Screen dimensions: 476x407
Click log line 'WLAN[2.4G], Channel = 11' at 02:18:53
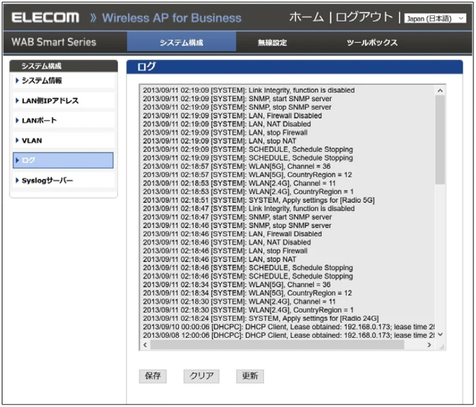pyautogui.click(x=239, y=183)
